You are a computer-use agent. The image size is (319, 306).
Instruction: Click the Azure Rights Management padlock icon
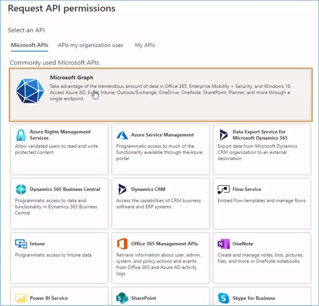point(21,135)
